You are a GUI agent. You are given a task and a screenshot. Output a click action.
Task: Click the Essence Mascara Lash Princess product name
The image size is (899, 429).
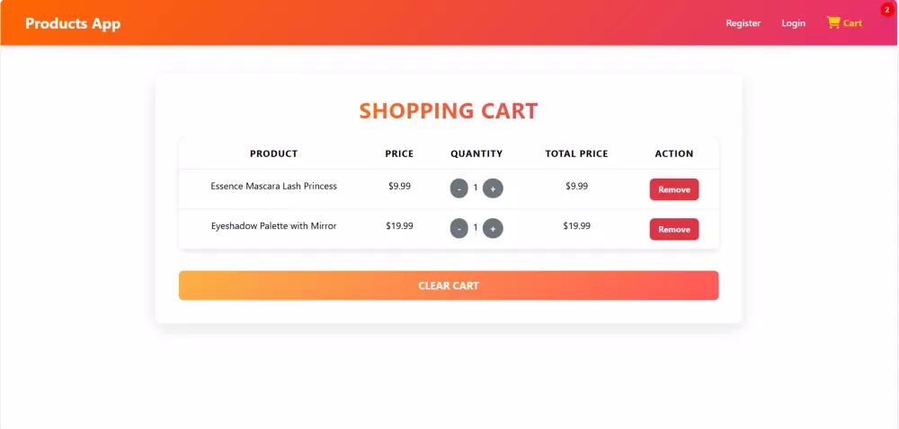273,187
